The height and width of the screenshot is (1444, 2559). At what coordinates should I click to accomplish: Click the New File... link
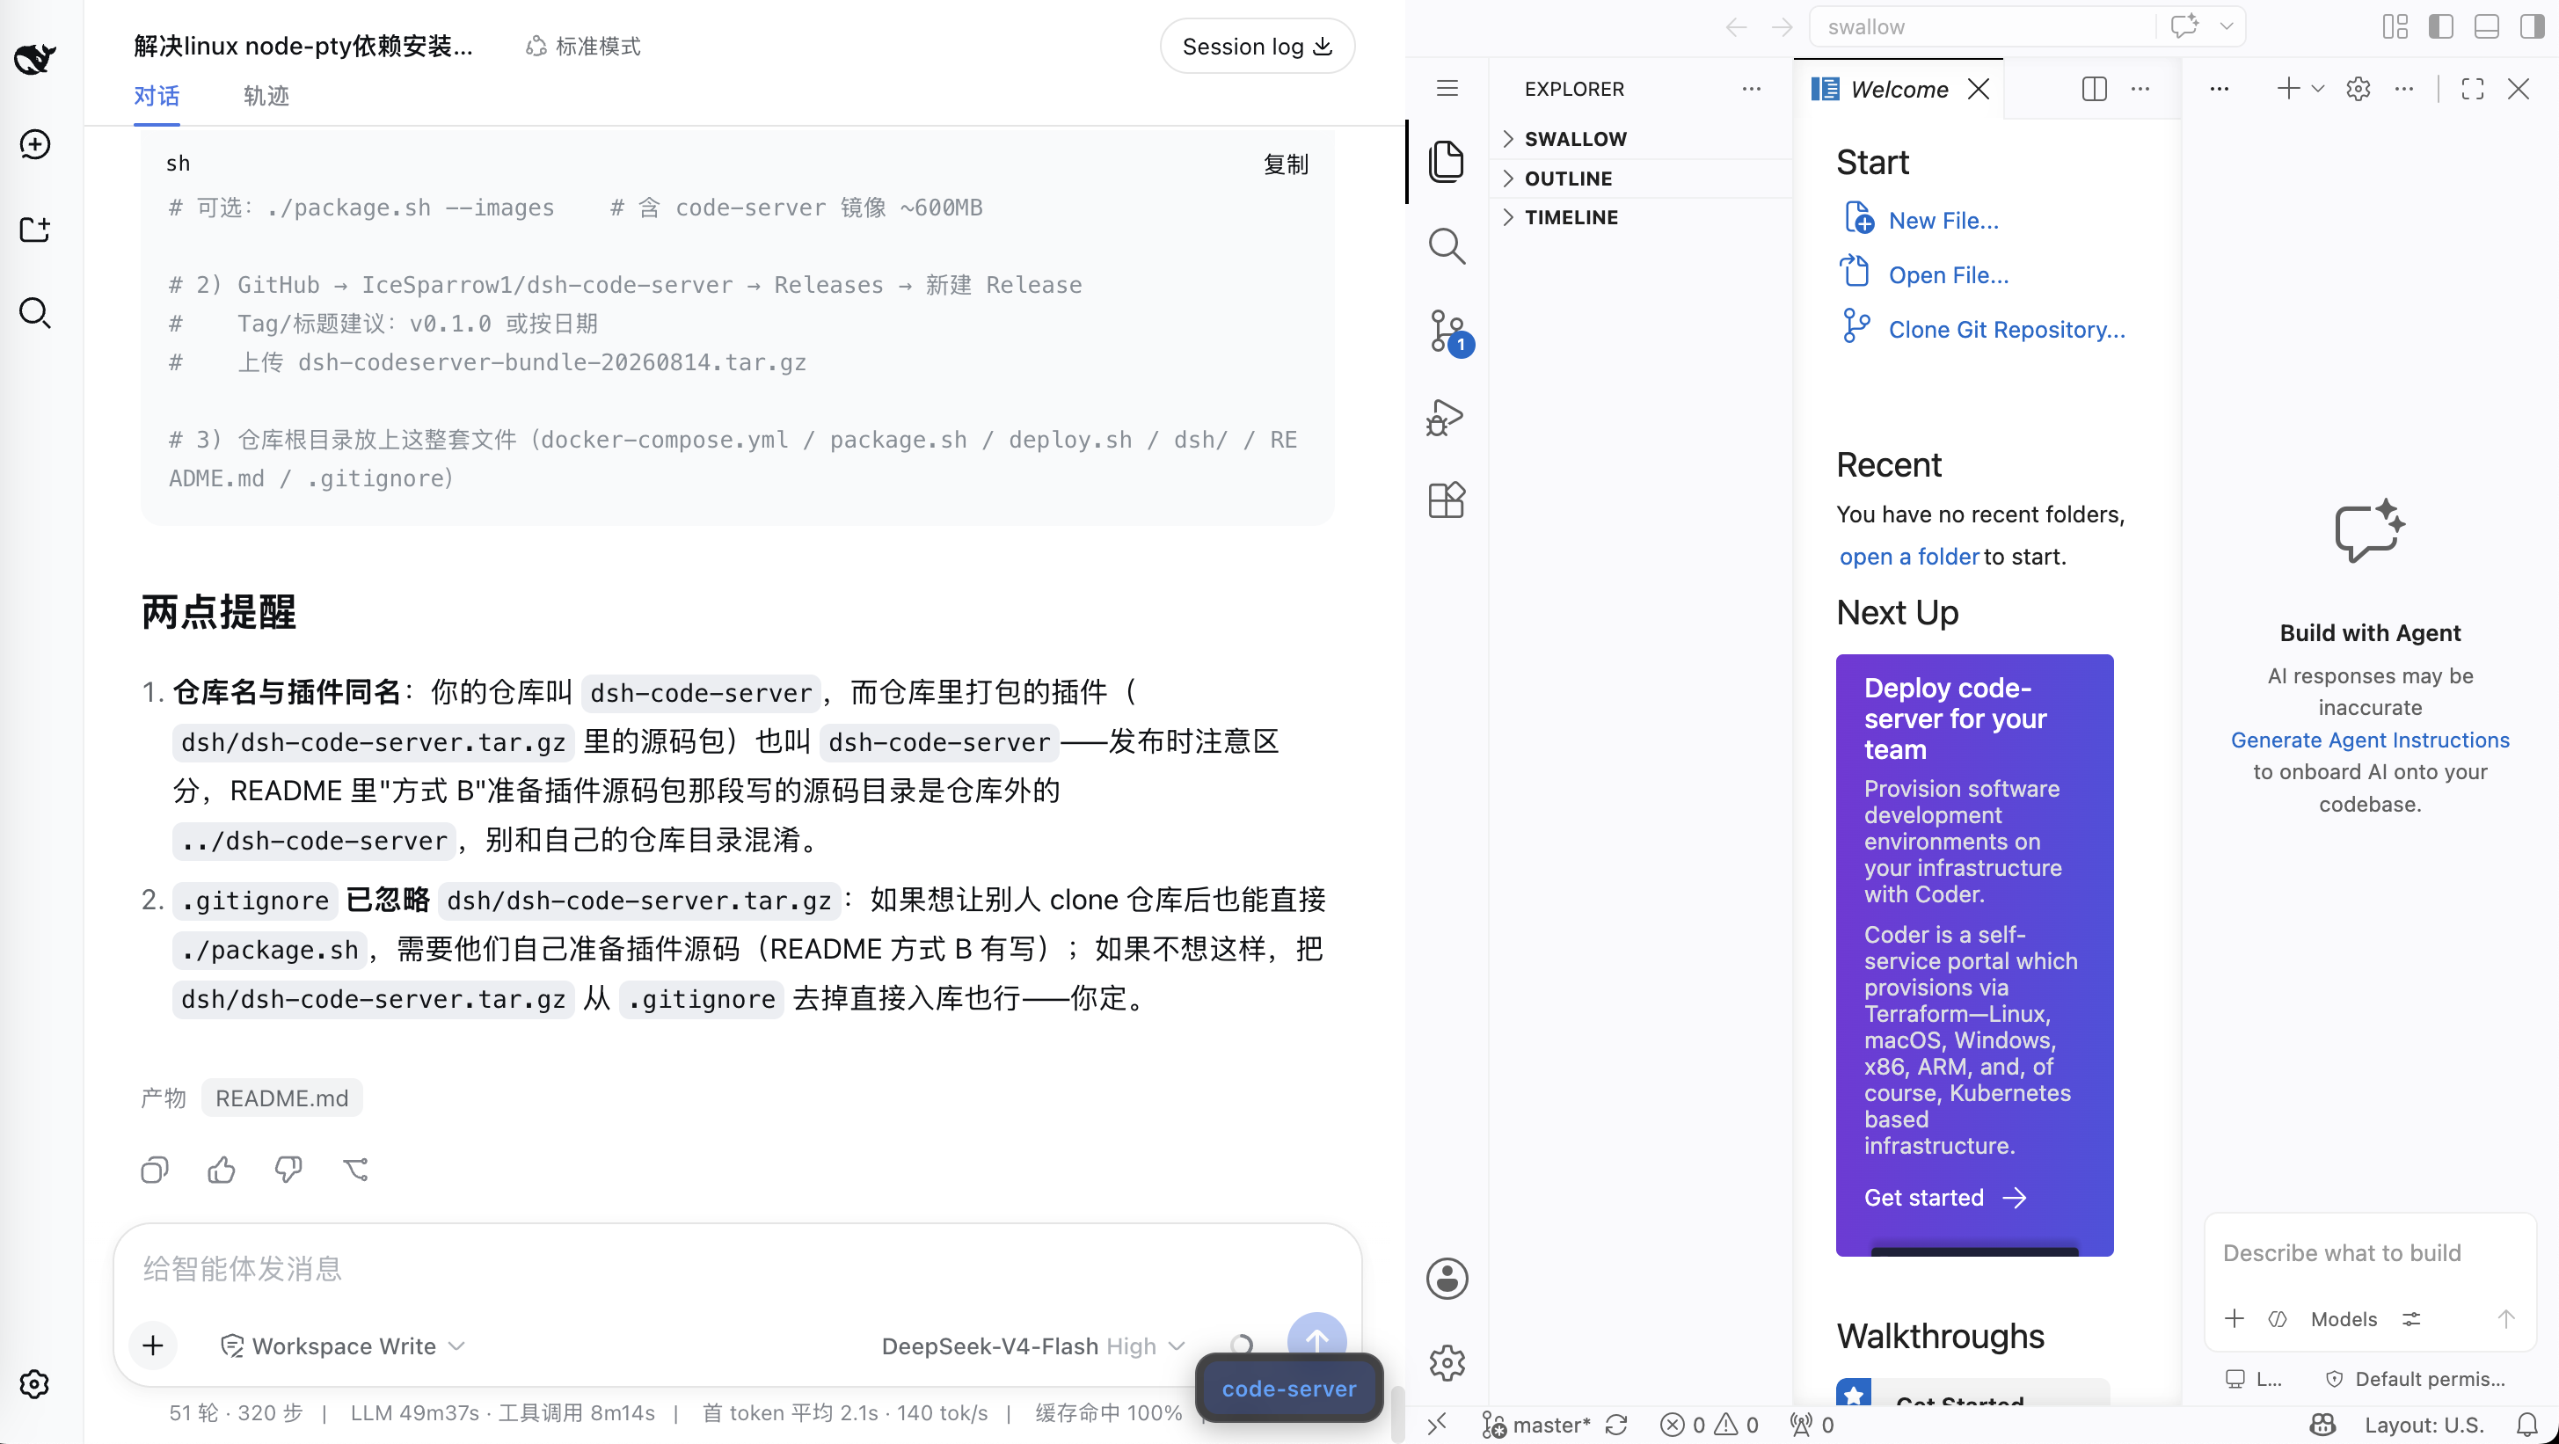coord(1942,221)
